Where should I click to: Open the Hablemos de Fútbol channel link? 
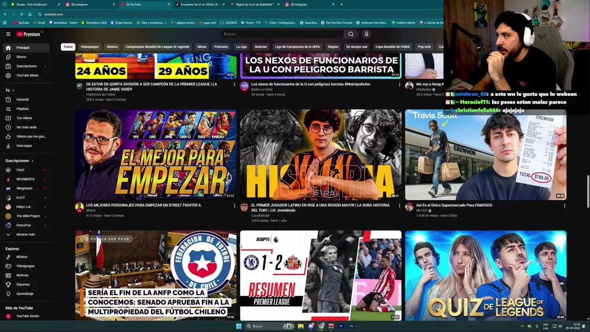pyautogui.click(x=100, y=95)
